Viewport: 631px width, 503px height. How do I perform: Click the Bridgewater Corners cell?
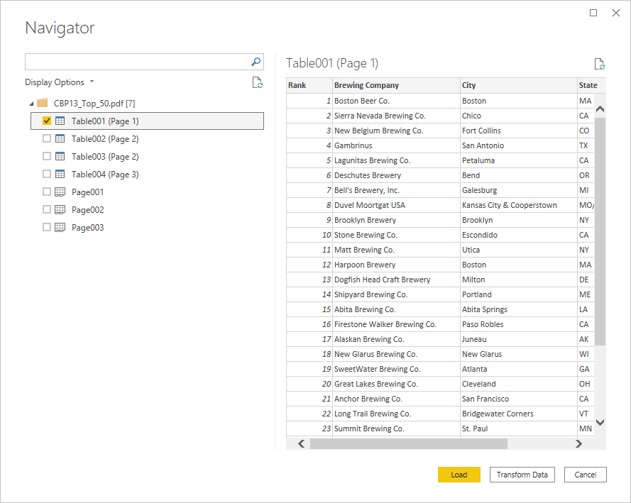519,413
